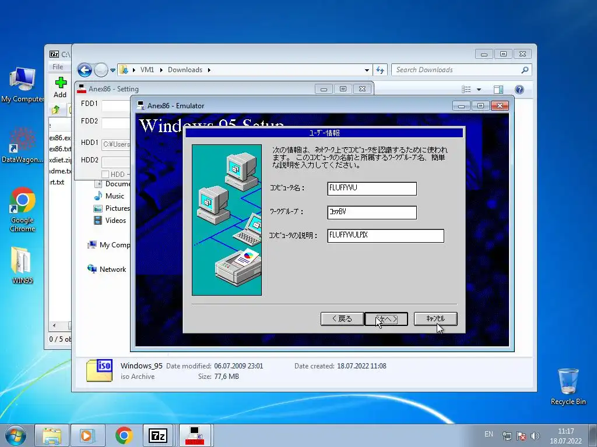Refresh the Downloads folder view
Image resolution: width=597 pixels, height=447 pixels.
coord(380,70)
